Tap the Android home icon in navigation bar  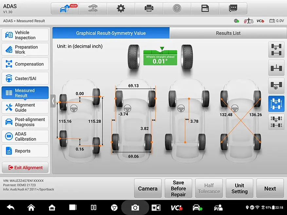[31, 207]
